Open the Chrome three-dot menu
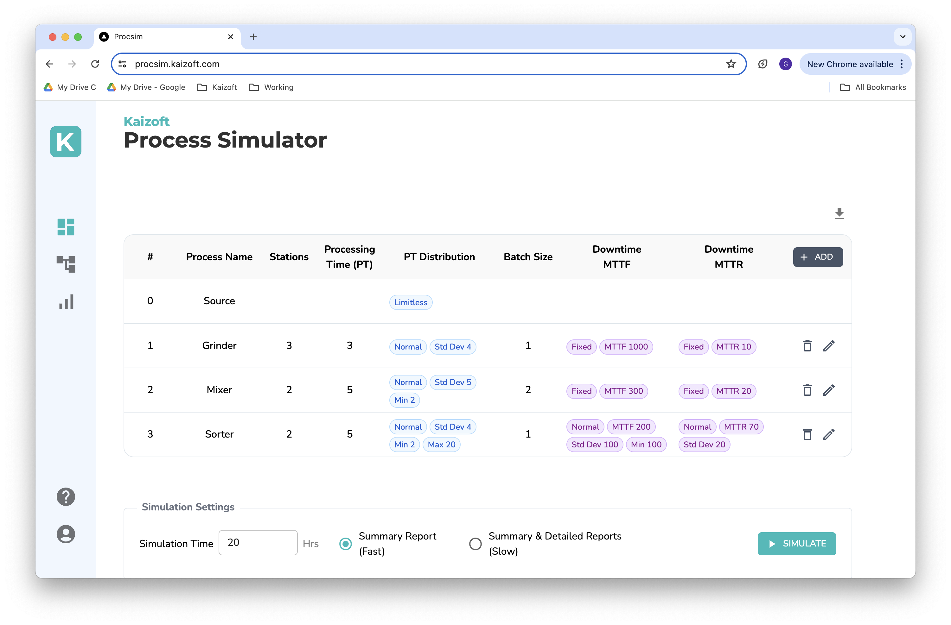 902,64
